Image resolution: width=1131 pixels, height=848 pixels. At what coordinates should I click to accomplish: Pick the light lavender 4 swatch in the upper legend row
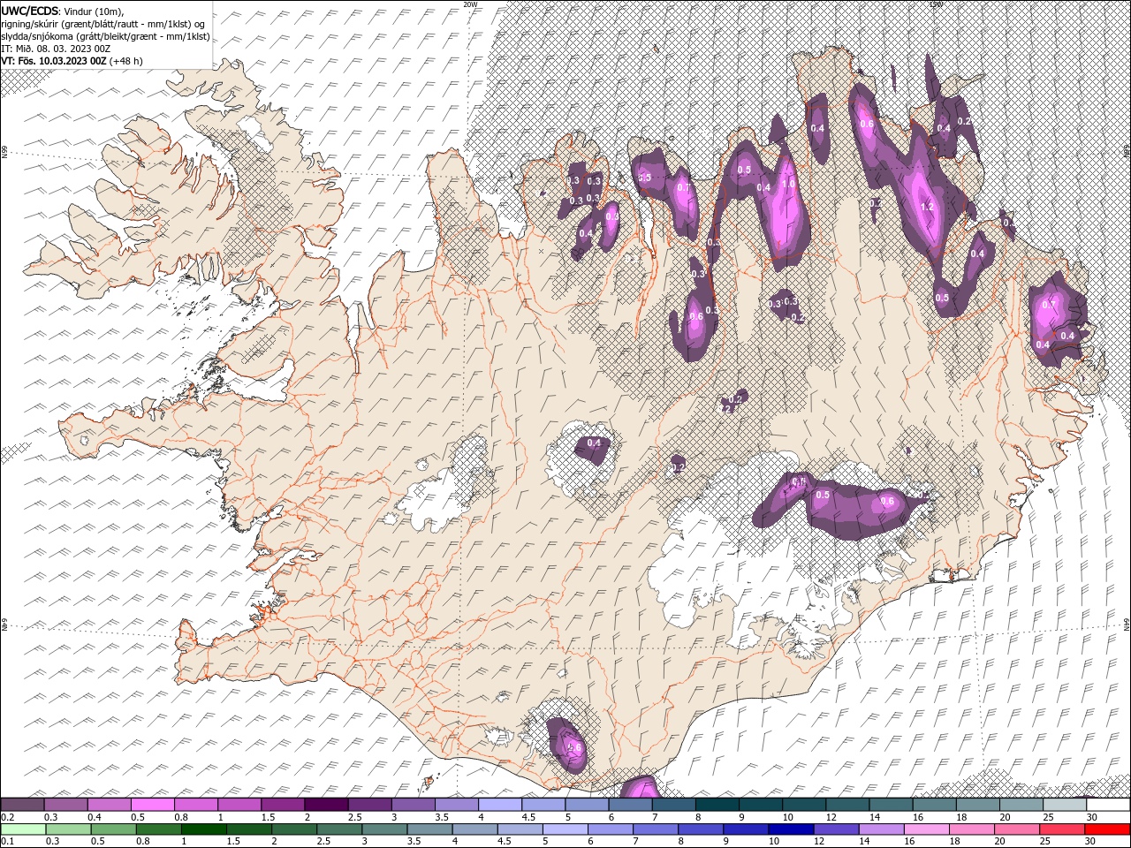tap(500, 805)
